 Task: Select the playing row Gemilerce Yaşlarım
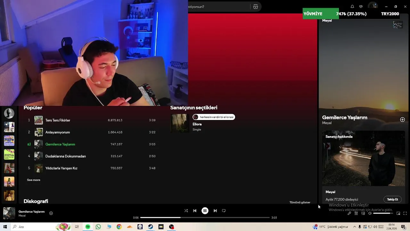[x=91, y=144]
